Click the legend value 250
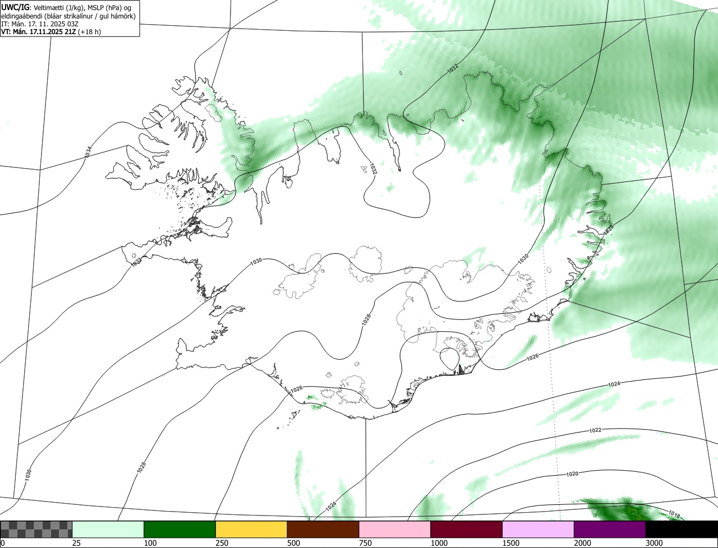Viewport: 718px width, 548px height. [x=222, y=543]
